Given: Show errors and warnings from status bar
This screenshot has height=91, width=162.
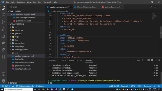Looking at the screenshot, I should tap(6, 86).
